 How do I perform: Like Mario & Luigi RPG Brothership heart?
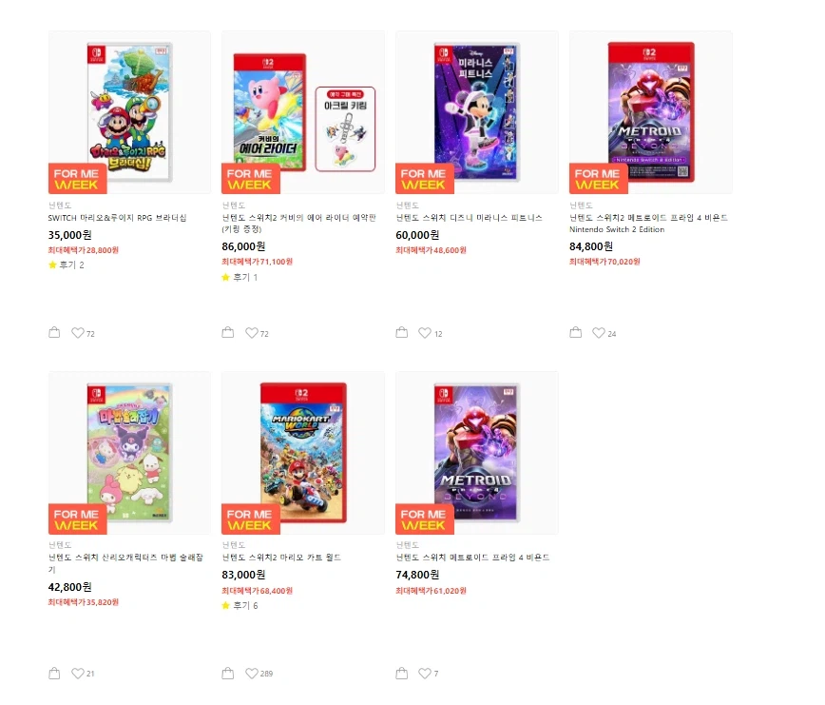(78, 333)
